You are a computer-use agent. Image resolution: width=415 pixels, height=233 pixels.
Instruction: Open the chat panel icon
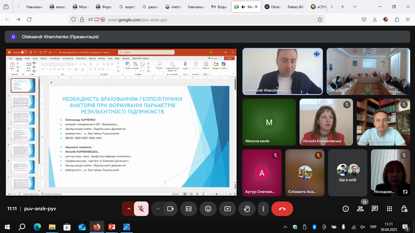pyautogui.click(x=375, y=209)
